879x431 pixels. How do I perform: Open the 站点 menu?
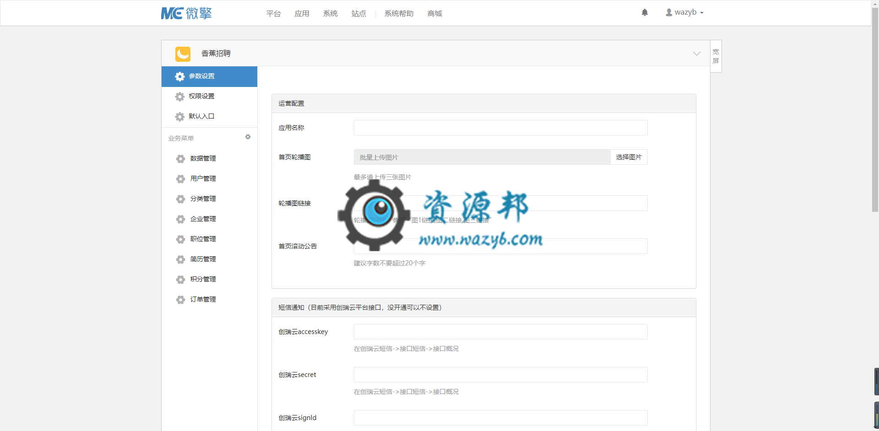coord(359,14)
